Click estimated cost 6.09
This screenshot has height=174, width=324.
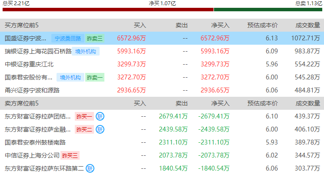pyautogui.click(x=271, y=51)
